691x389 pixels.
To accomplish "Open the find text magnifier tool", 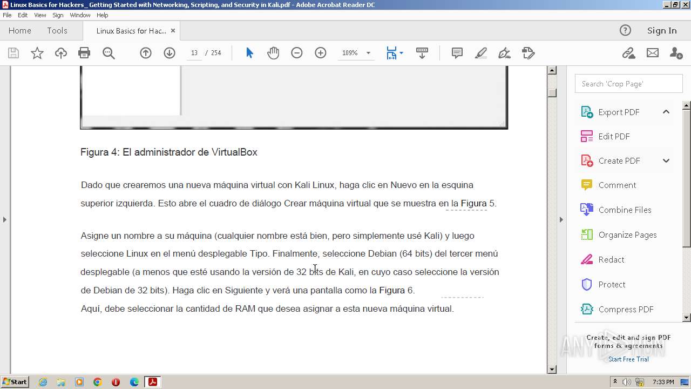I will click(x=109, y=53).
